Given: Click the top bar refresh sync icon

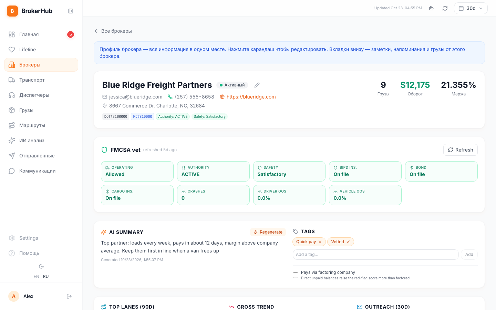Looking at the screenshot, I should [x=445, y=8].
